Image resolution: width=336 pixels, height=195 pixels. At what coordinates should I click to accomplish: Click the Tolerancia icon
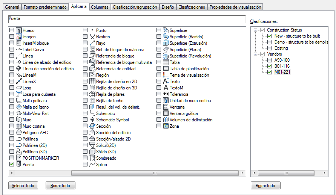(x=166, y=94)
